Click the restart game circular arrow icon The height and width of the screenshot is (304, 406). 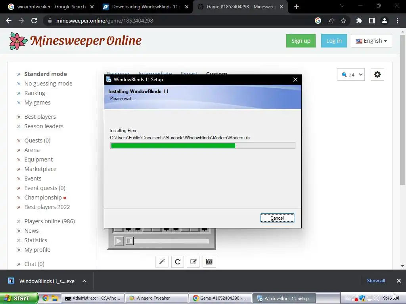pyautogui.click(x=178, y=262)
